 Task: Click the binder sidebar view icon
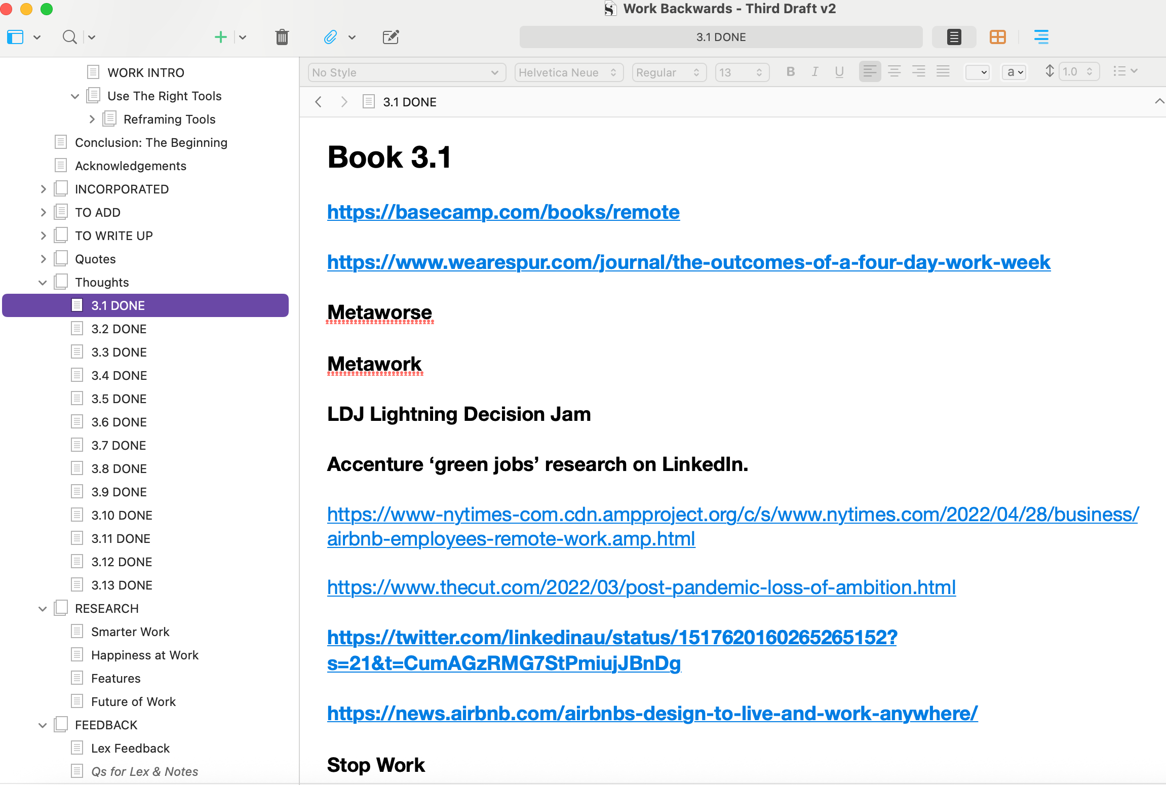pos(15,37)
